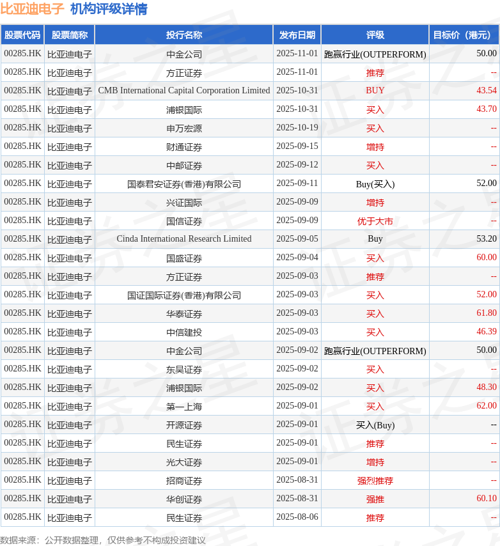This screenshot has height=546, width=500.
Task: Click the 评级 column header
Action: coord(375,35)
